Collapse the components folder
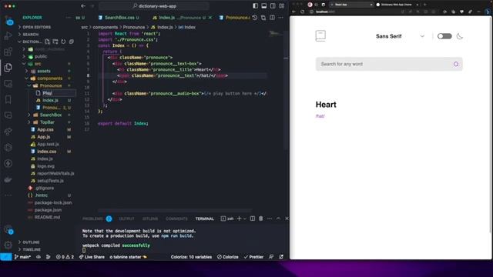Screen dimensions: 493x277 point(49,78)
